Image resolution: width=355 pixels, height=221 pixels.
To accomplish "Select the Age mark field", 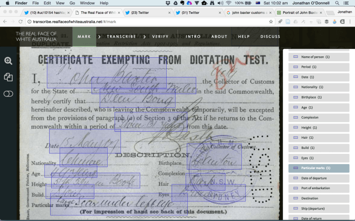I will click(319, 107).
